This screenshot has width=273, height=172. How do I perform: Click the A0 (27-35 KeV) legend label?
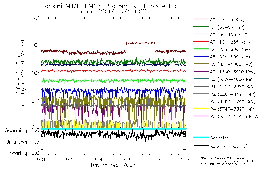[x=227, y=20]
